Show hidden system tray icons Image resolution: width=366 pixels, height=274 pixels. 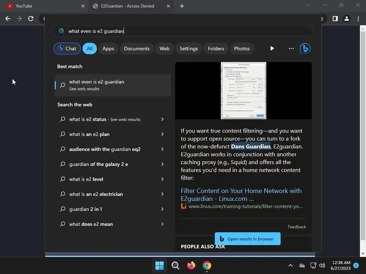pos(291,265)
